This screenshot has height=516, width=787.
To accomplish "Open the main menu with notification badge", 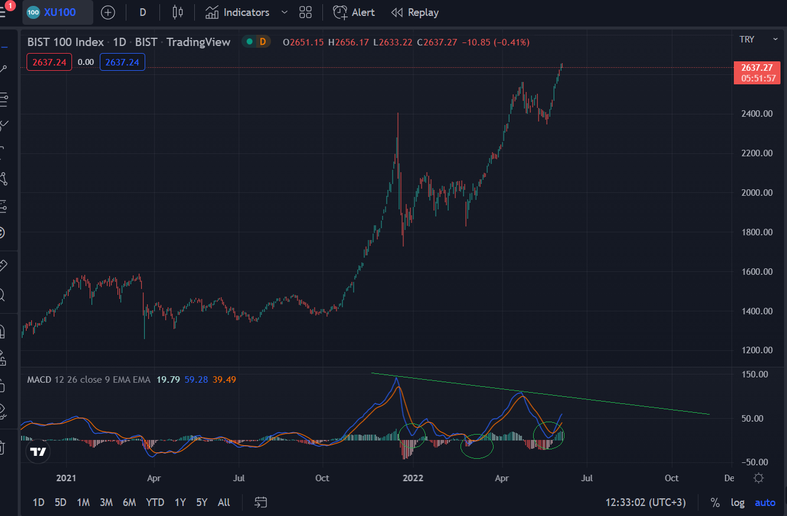I will (5, 11).
